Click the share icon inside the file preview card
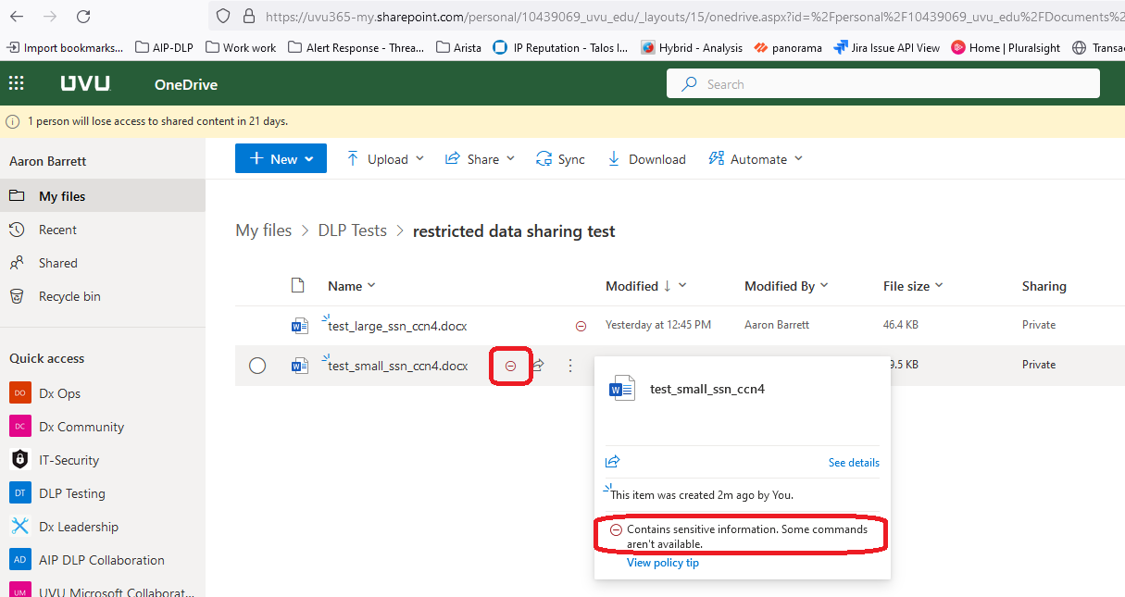The image size is (1125, 597). tap(612, 461)
